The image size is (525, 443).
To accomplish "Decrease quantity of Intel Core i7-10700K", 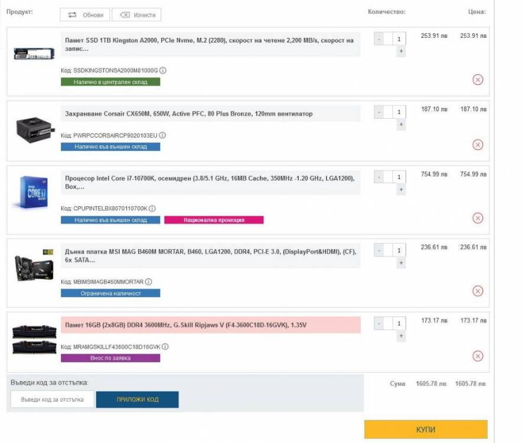I will pyautogui.click(x=379, y=177).
